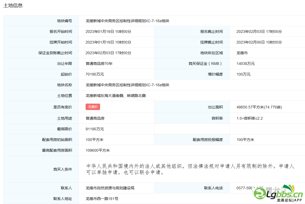The height and width of the screenshot is (204, 305).
Task: Select the 109600平方米 value
Action: click(x=98, y=150)
